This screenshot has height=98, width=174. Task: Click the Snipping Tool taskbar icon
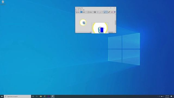52,96
